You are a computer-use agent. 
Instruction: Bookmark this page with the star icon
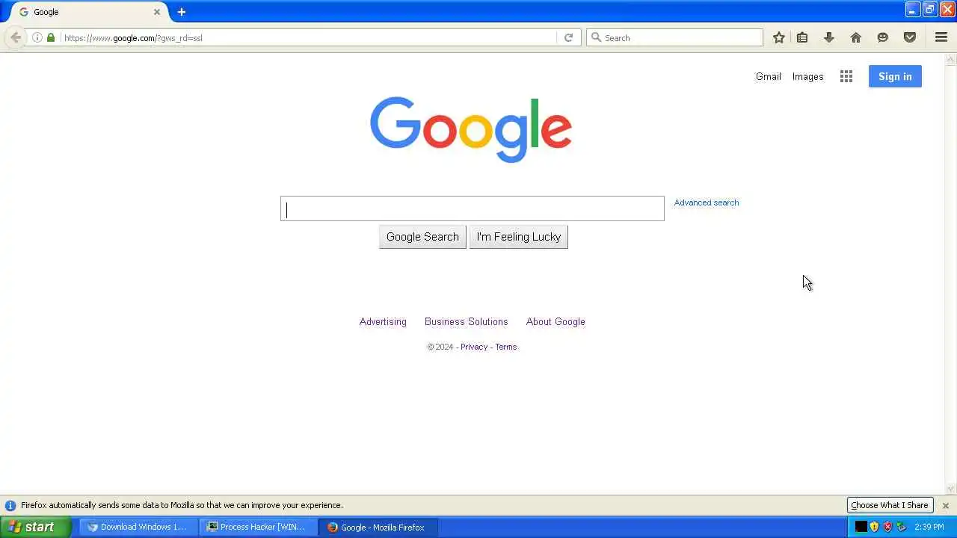(x=779, y=37)
